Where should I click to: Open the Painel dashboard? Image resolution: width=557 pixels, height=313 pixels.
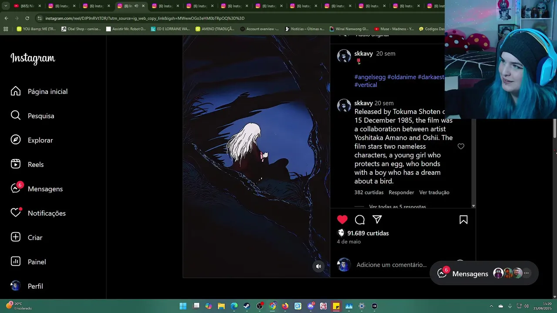[28, 262]
